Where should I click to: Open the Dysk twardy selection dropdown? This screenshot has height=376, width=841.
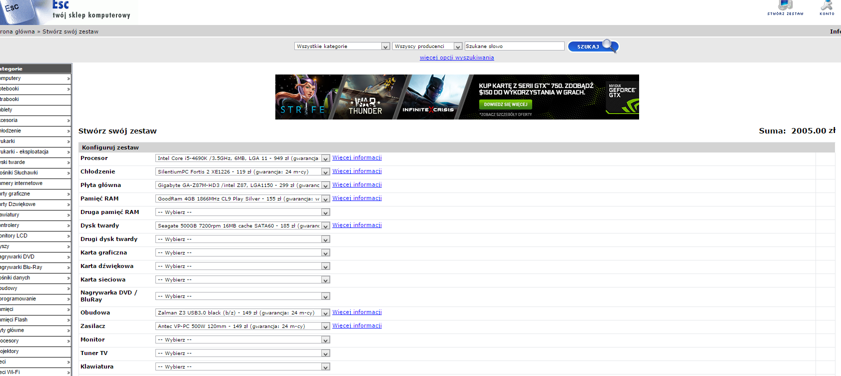[x=242, y=225]
